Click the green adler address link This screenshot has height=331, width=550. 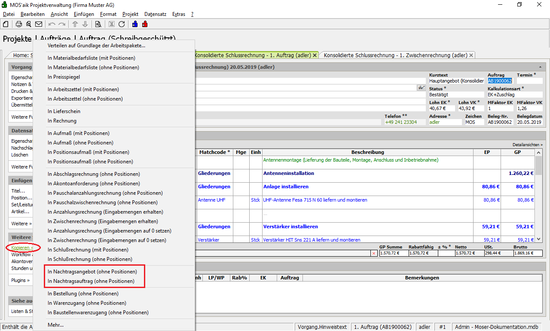pos(435,122)
